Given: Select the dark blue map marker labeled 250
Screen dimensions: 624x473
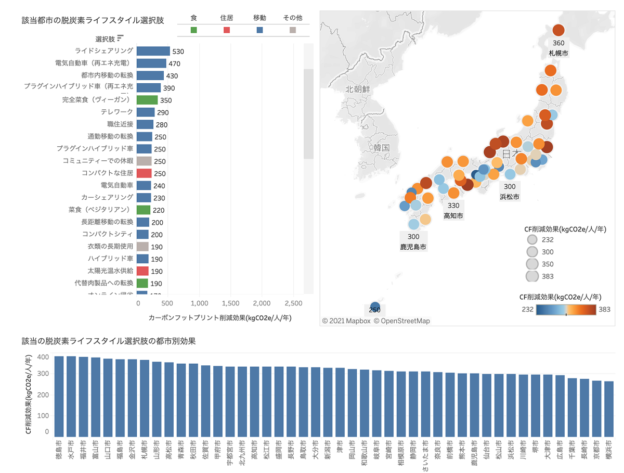Looking at the screenshot, I should tap(375, 307).
